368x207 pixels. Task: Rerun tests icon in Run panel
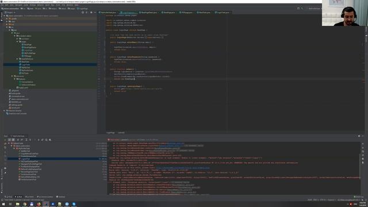(x=5, y=140)
